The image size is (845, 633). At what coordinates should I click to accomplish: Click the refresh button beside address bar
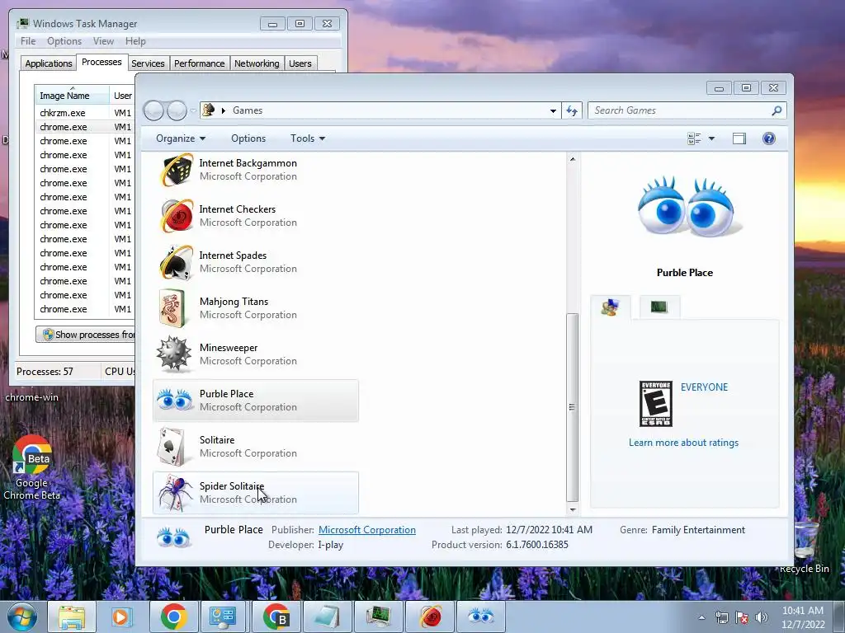tap(572, 111)
